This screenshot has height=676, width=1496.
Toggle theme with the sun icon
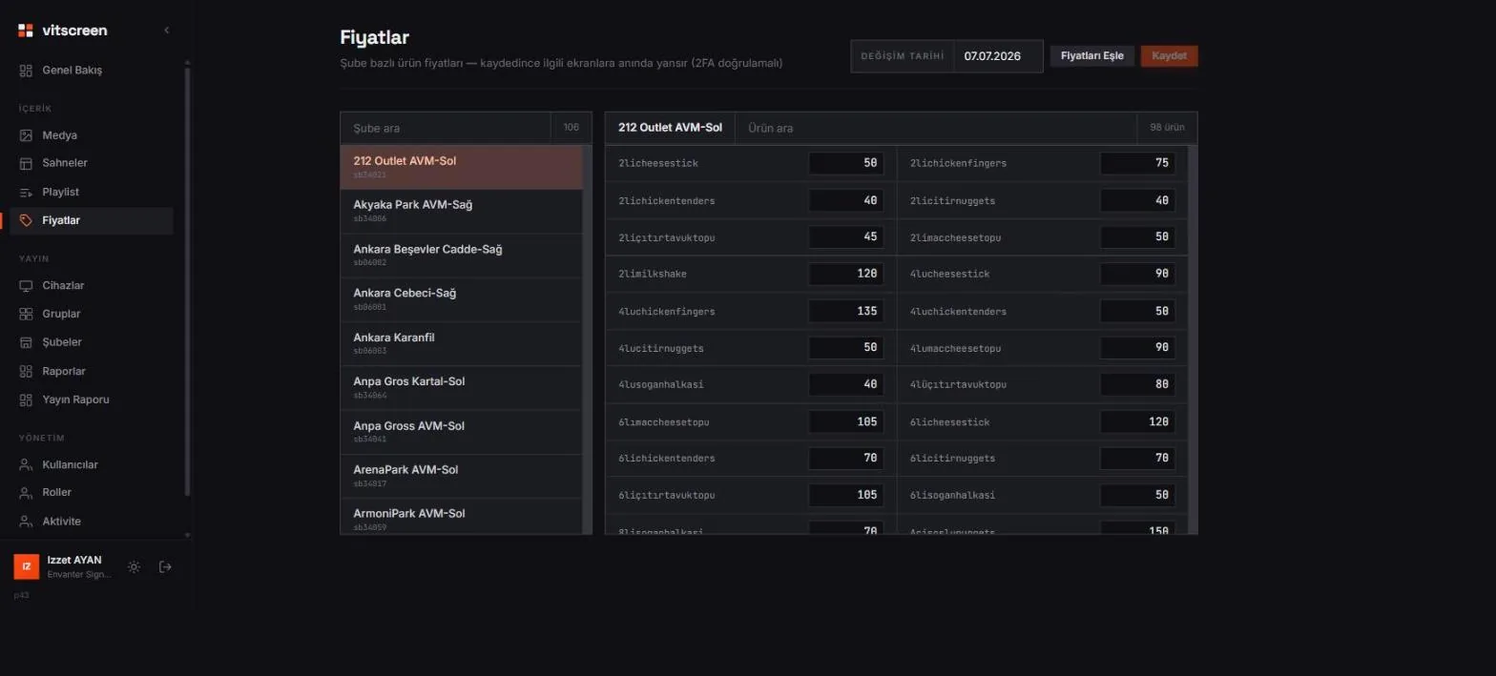pyautogui.click(x=134, y=567)
